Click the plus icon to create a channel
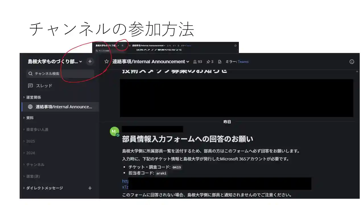The image size is (364, 205). pyautogui.click(x=90, y=61)
